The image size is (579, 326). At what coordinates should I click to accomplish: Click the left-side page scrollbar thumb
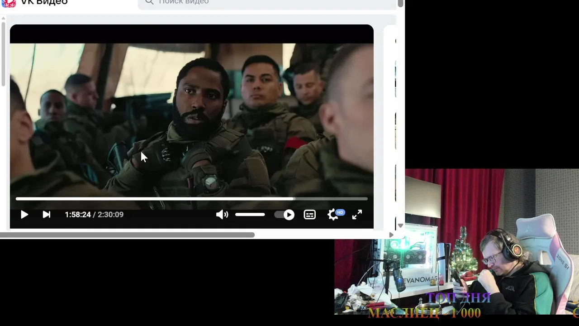[x=3, y=53]
